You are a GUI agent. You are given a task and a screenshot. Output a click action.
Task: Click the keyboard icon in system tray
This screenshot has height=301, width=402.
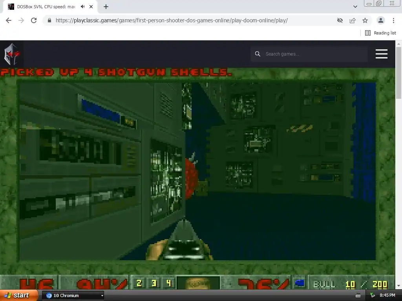358,296
